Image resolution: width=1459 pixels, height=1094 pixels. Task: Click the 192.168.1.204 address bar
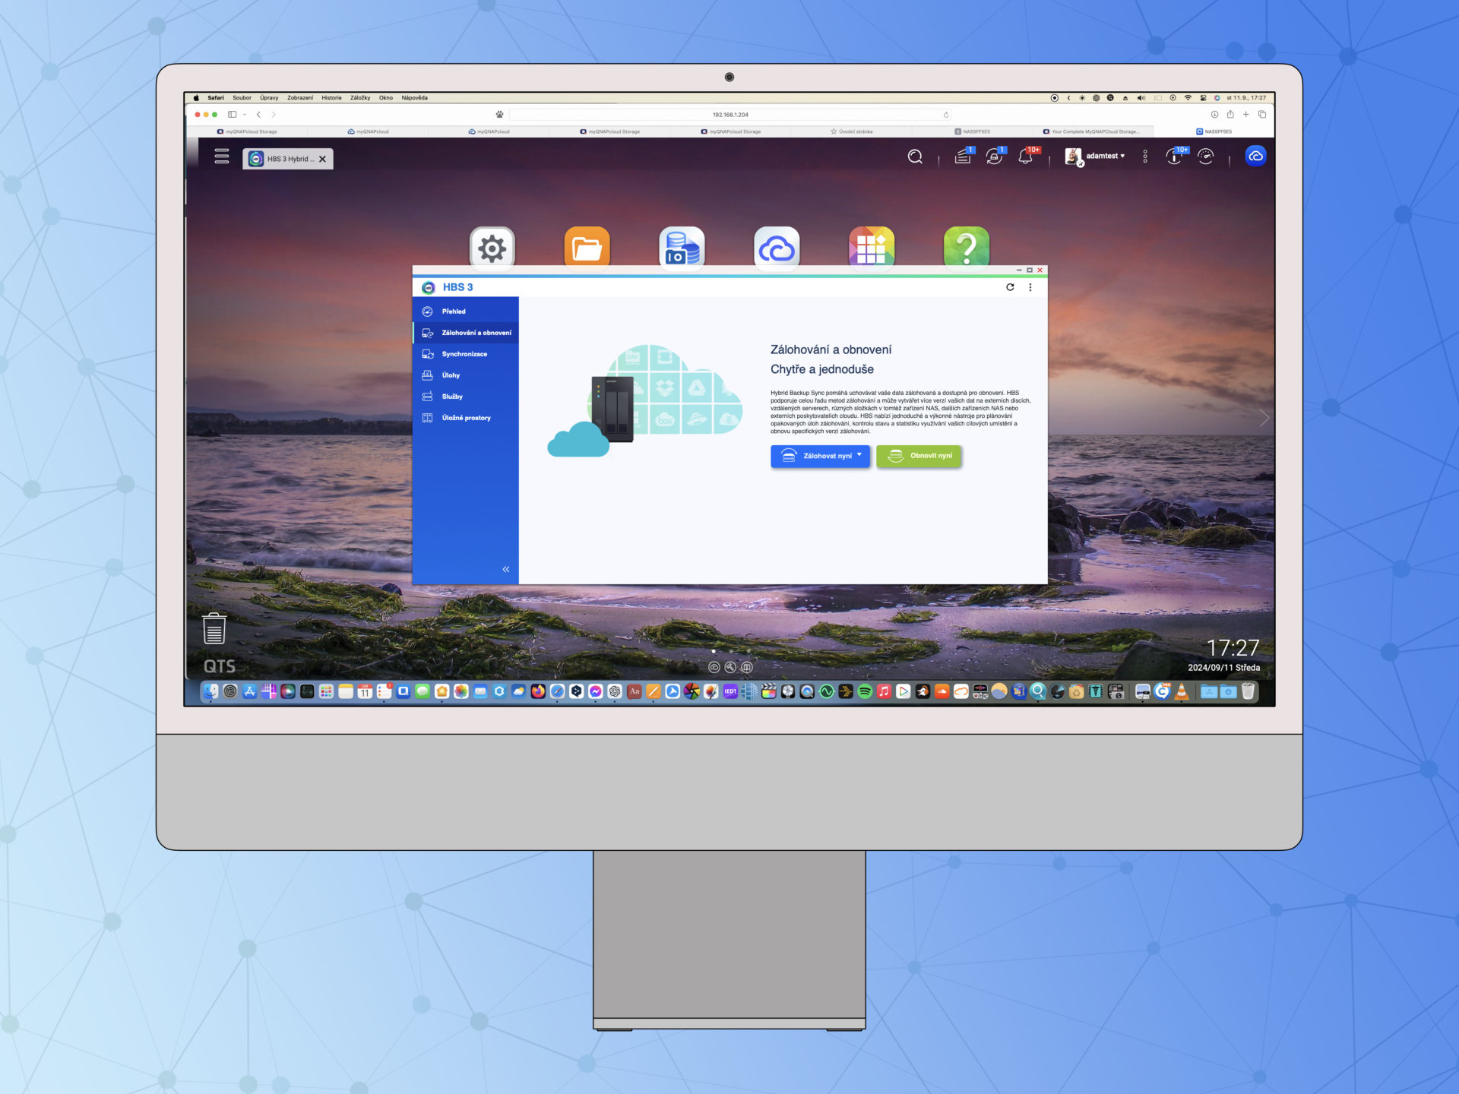point(729,115)
